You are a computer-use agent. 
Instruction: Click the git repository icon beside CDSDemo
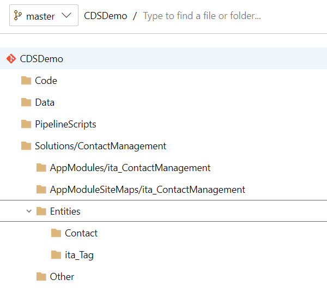coord(11,59)
